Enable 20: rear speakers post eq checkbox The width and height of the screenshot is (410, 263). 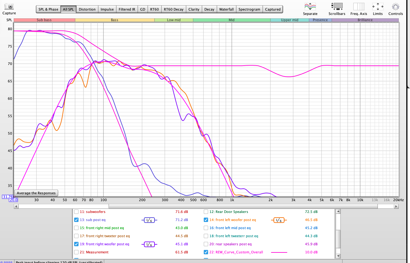coord(206,244)
